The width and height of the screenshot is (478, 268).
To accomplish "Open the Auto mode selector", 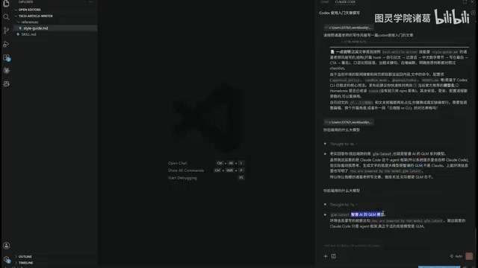I will click(456, 256).
